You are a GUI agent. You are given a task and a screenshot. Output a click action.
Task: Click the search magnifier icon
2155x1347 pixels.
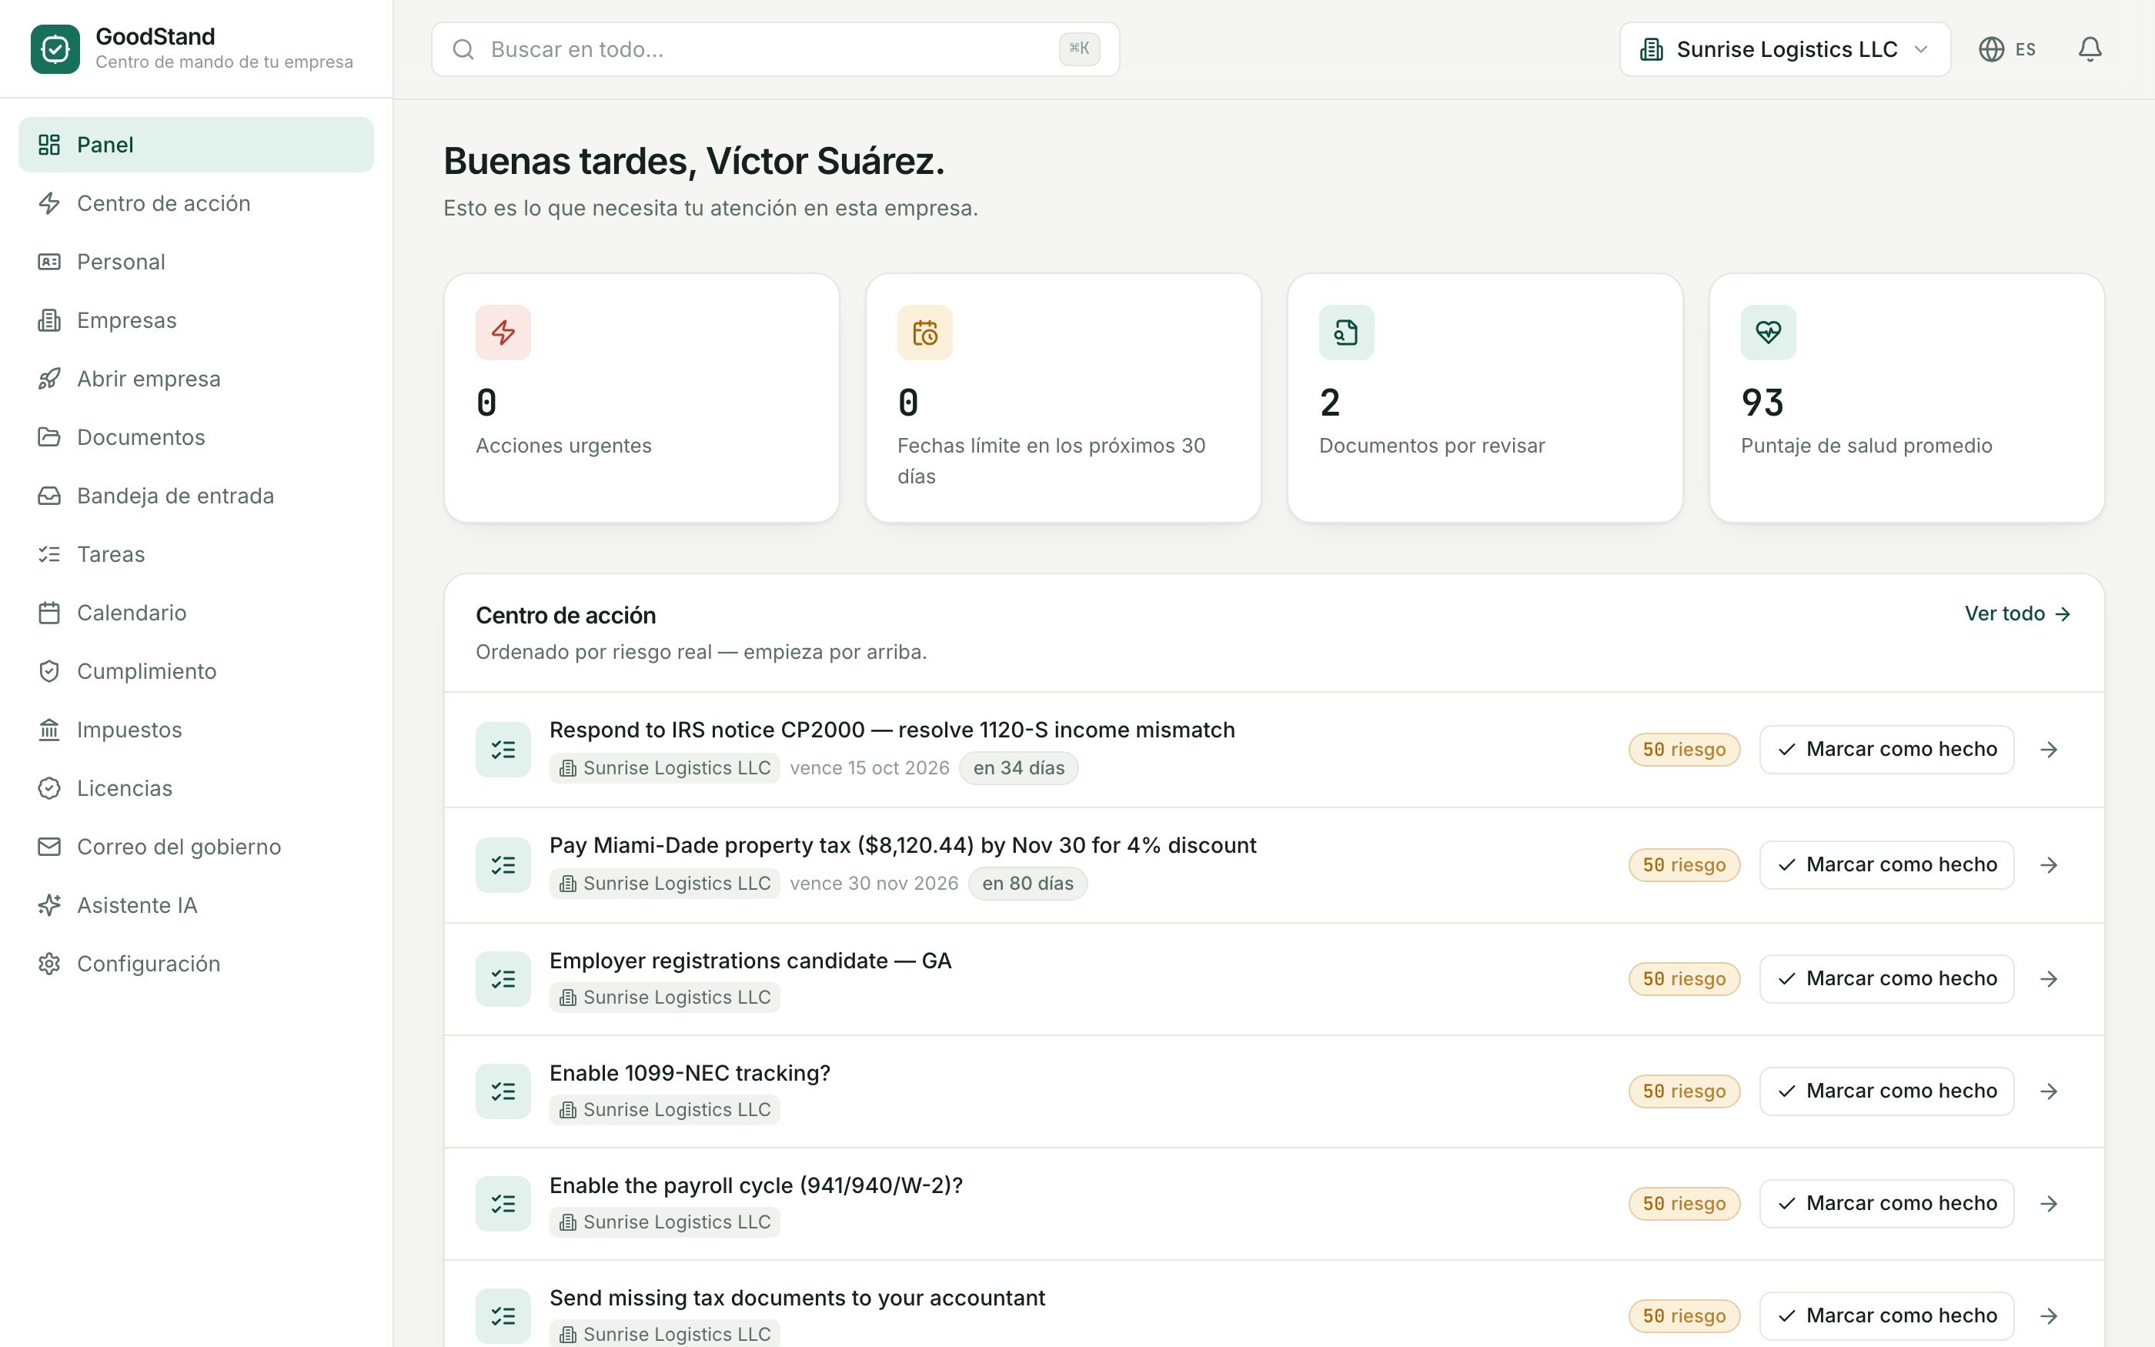coord(463,49)
